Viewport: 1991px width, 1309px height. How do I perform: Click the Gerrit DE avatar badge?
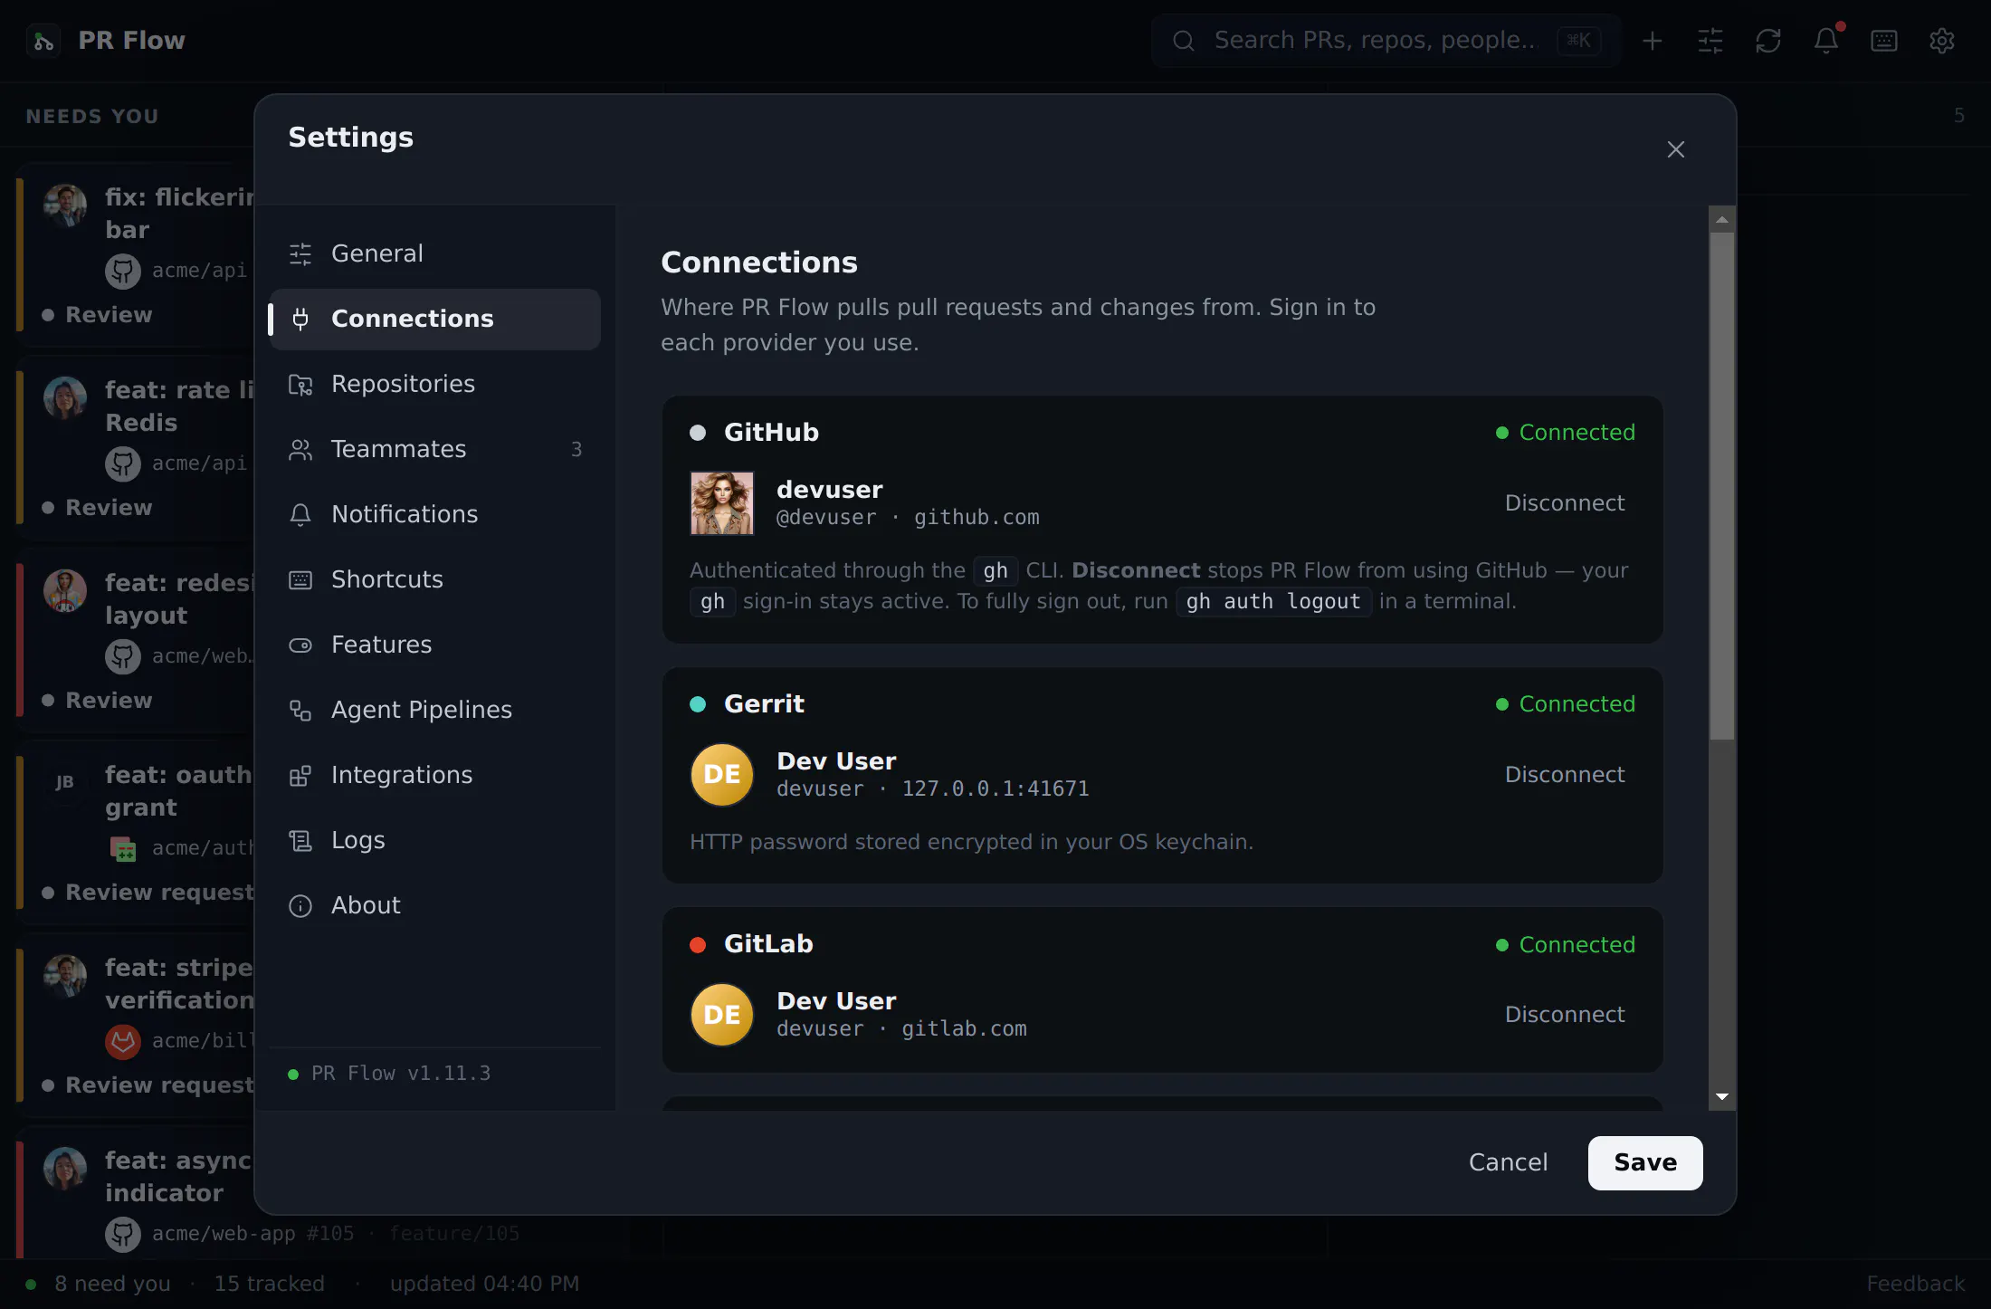coord(722,775)
